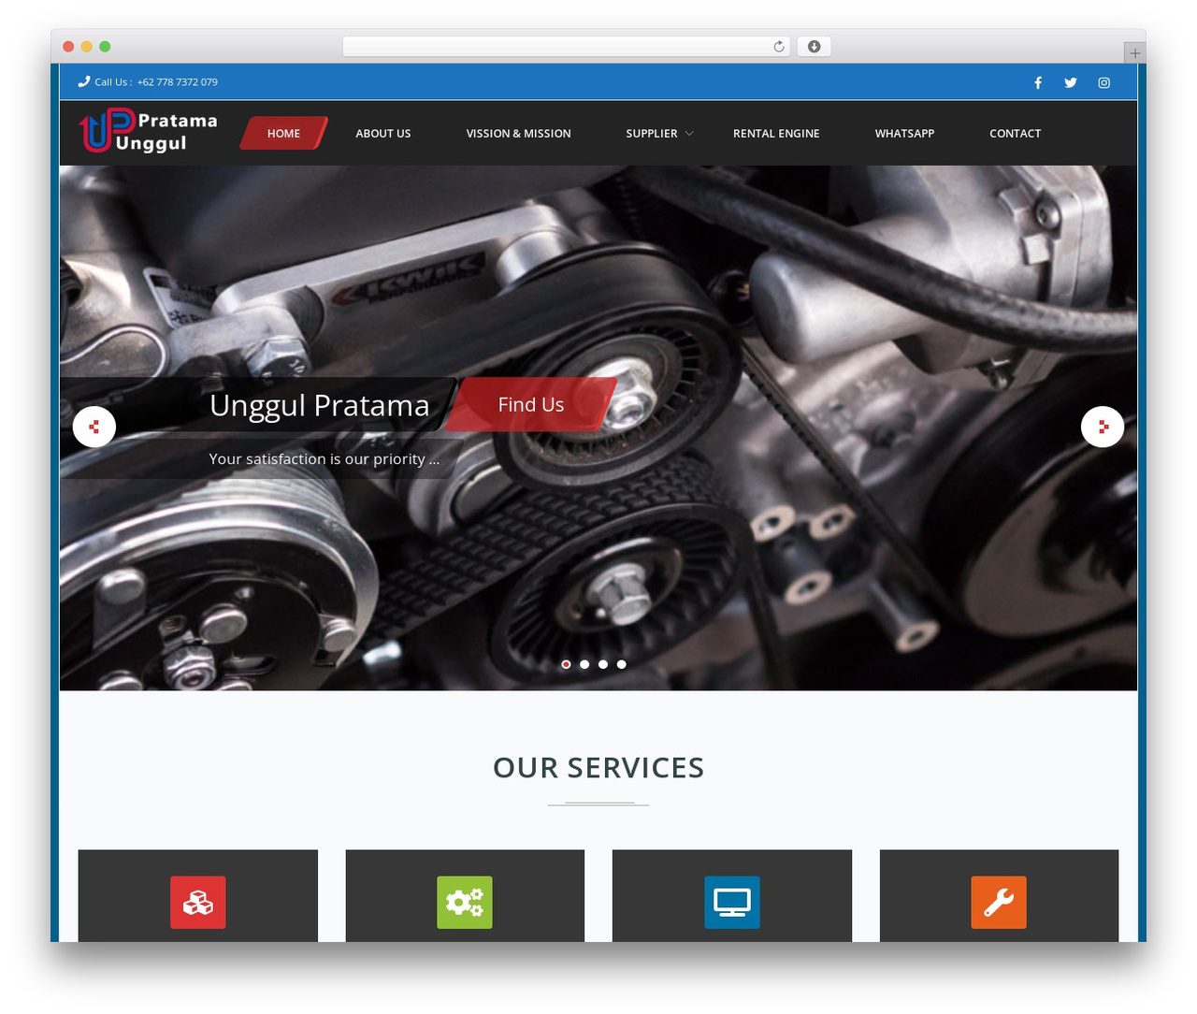Viewport: 1197px width, 1014px height.
Task: Open the Home menu item
Action: (283, 133)
